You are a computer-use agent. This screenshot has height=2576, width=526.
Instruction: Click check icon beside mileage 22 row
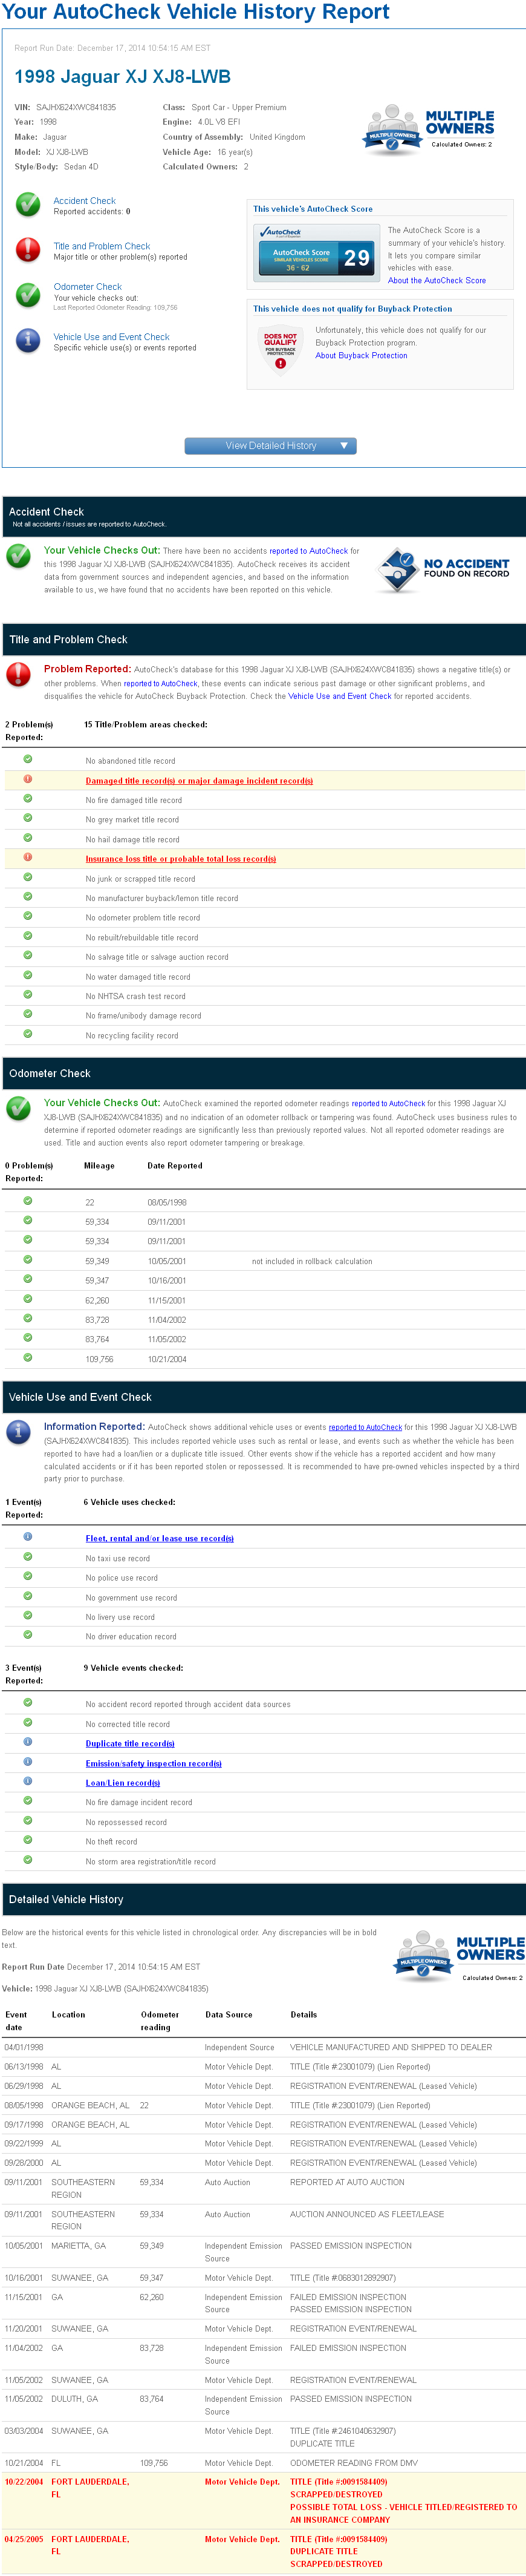tap(28, 1200)
